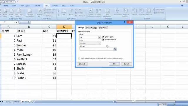Open the Name Box dropdown arrow

(x=17, y=22)
